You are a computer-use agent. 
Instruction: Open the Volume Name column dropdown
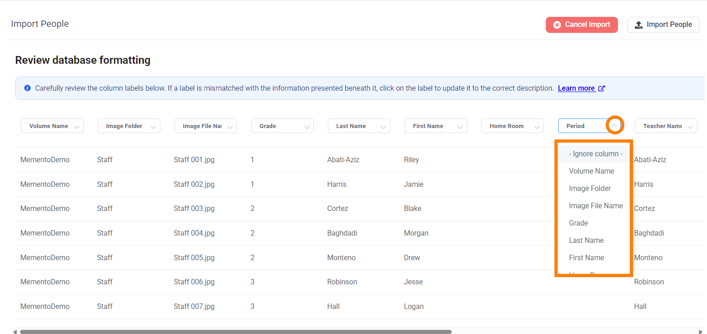pos(52,126)
